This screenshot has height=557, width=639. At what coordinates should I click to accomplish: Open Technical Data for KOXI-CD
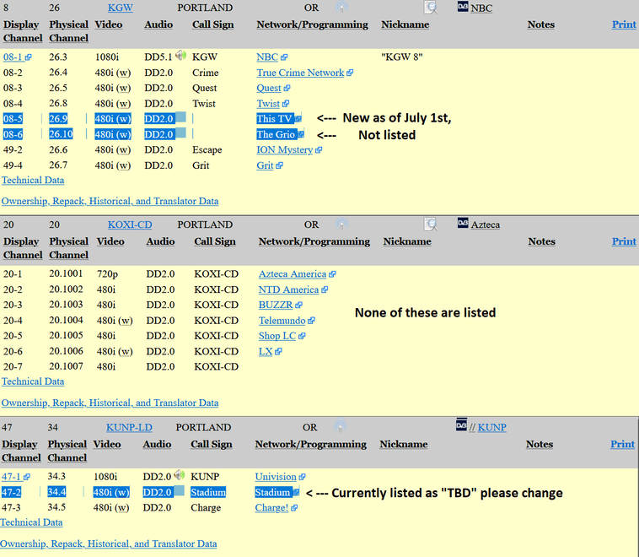[33, 381]
